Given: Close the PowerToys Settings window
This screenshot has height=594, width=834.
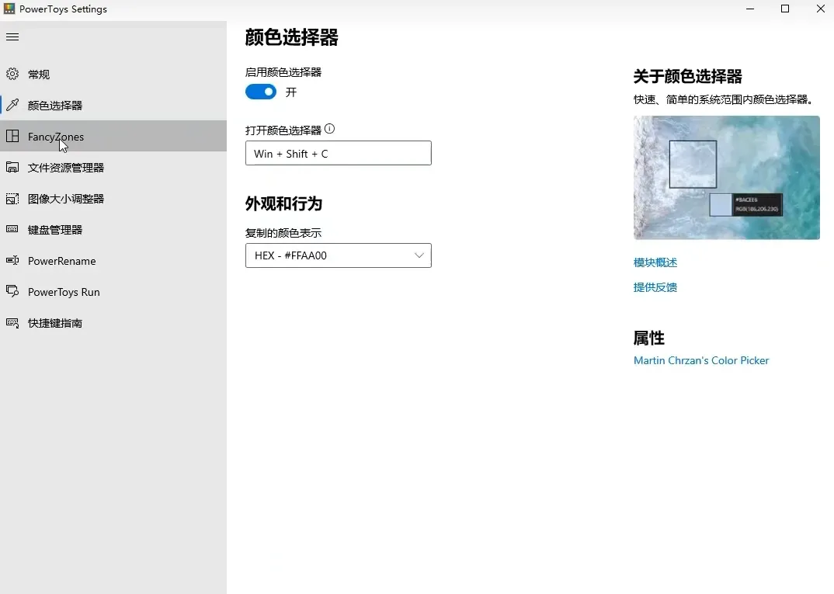Looking at the screenshot, I should coord(820,9).
